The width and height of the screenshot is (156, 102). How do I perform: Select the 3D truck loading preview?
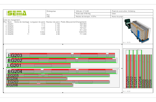point(137,31)
